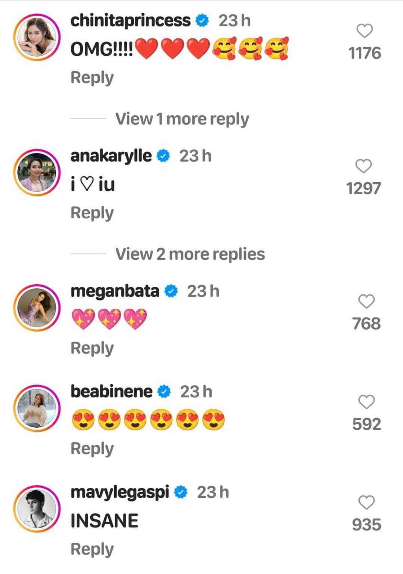
Task: Reply to mavylegaspi's comment
Action: pos(92,549)
